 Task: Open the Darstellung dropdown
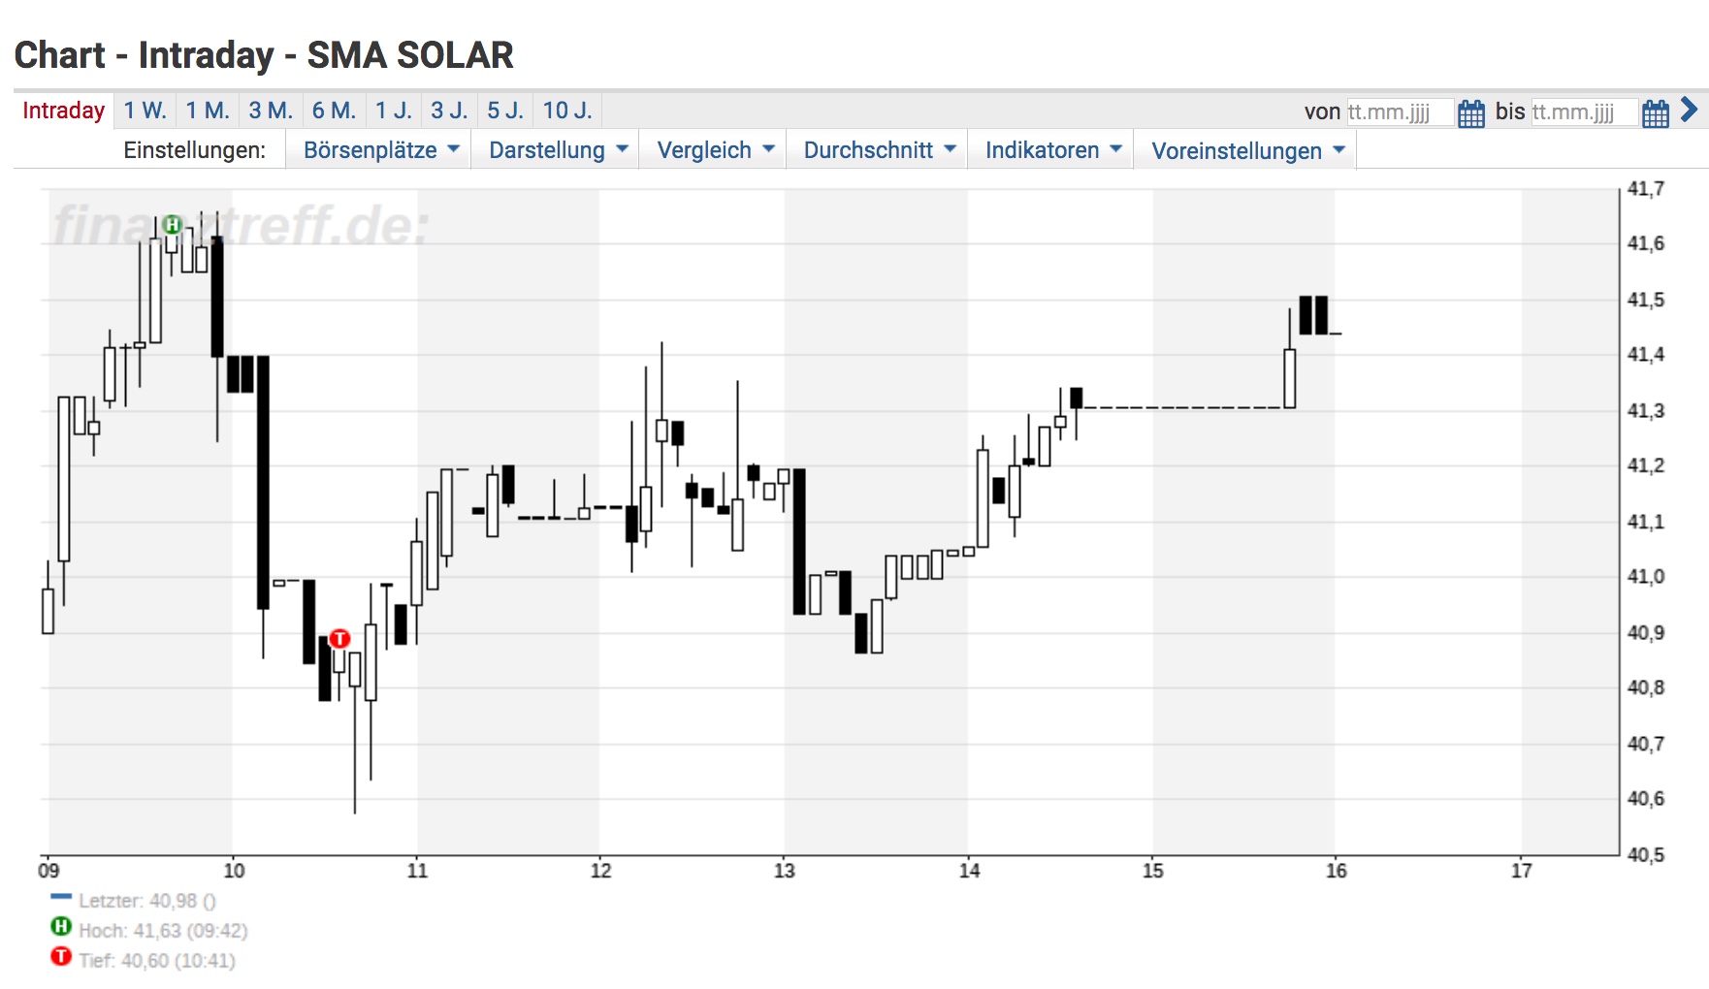(554, 149)
